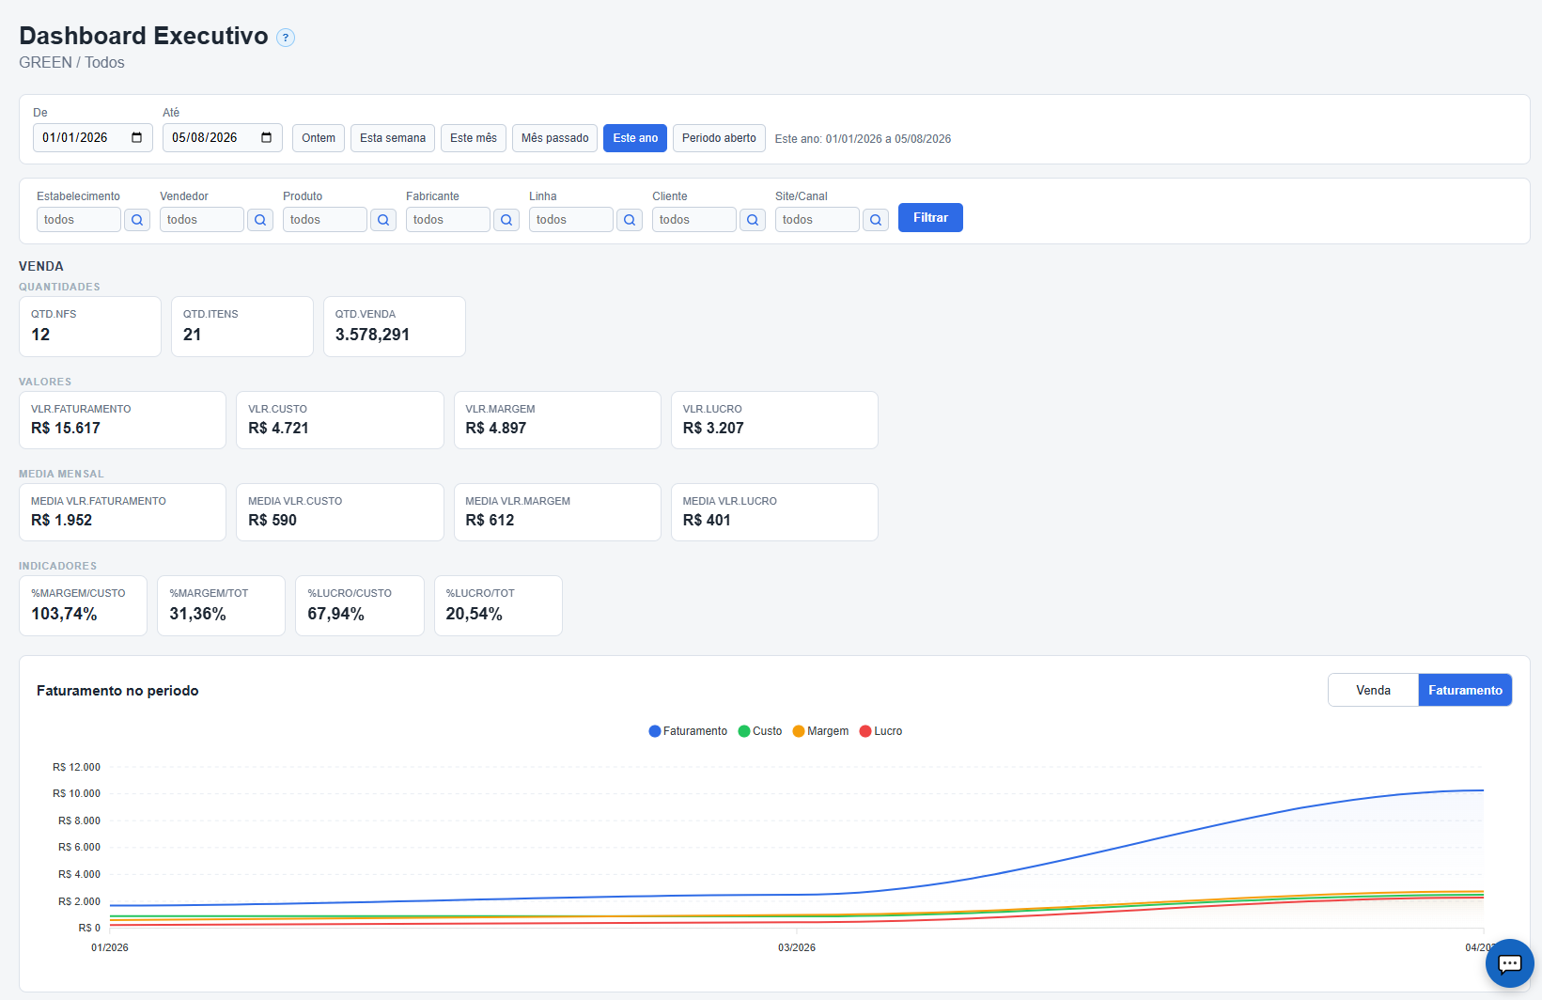
Task: Open the Produto lookup magnifier icon
Action: point(383,220)
